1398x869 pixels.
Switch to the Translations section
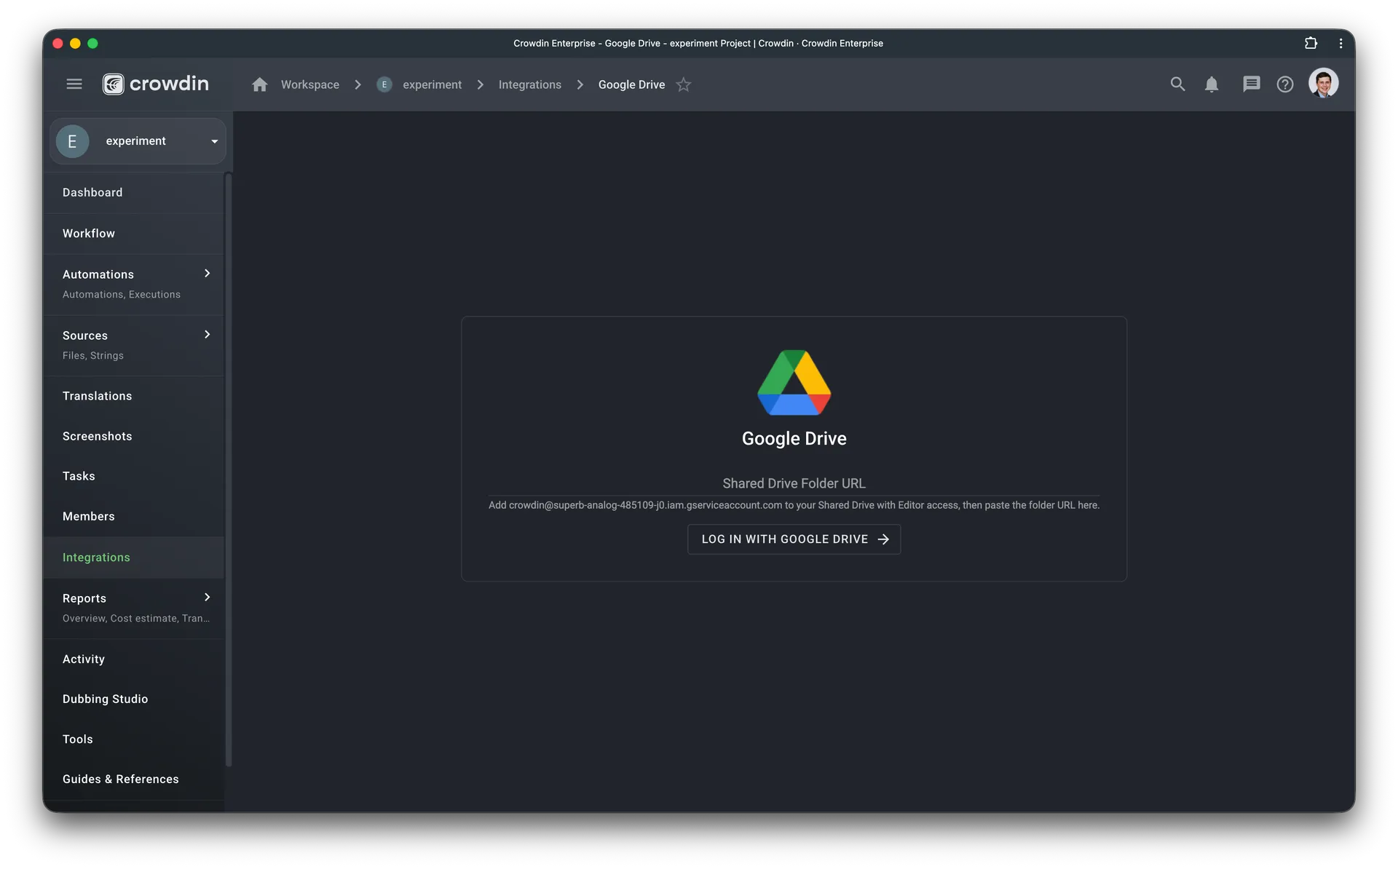point(98,395)
